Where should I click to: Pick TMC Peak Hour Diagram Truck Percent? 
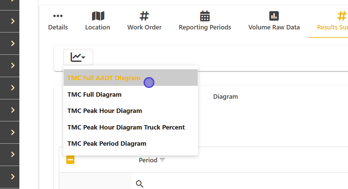[x=126, y=127]
